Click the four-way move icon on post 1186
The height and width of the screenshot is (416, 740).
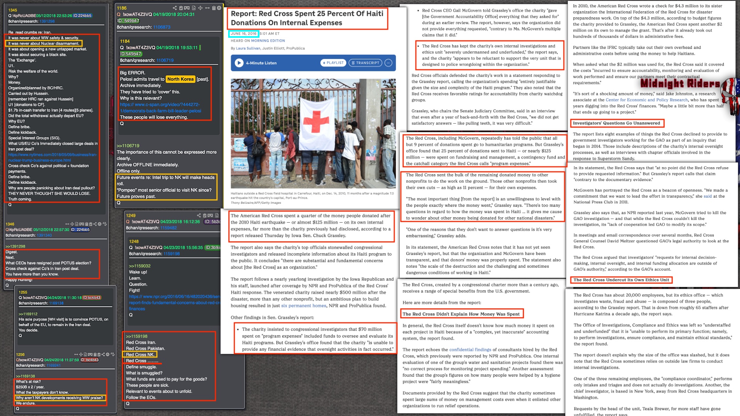click(x=200, y=8)
